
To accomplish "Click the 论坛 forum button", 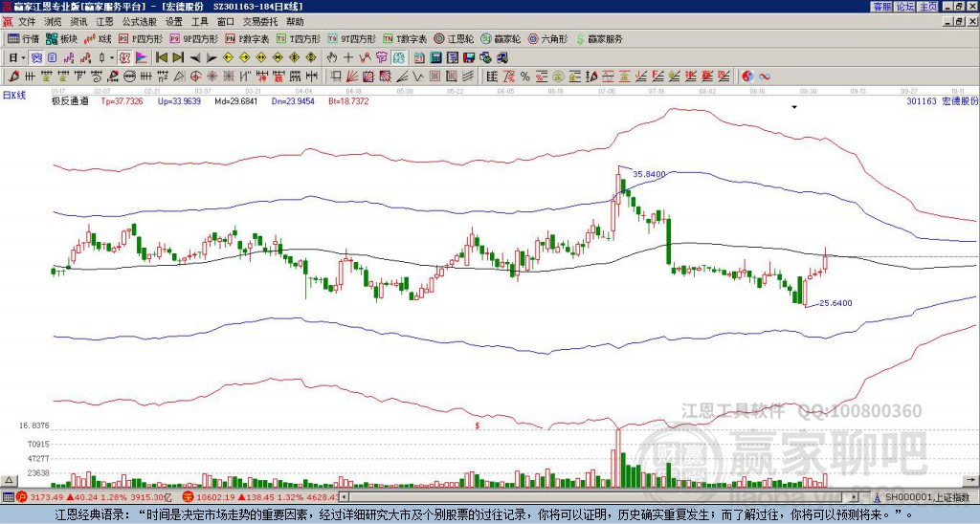I will pos(904,7).
